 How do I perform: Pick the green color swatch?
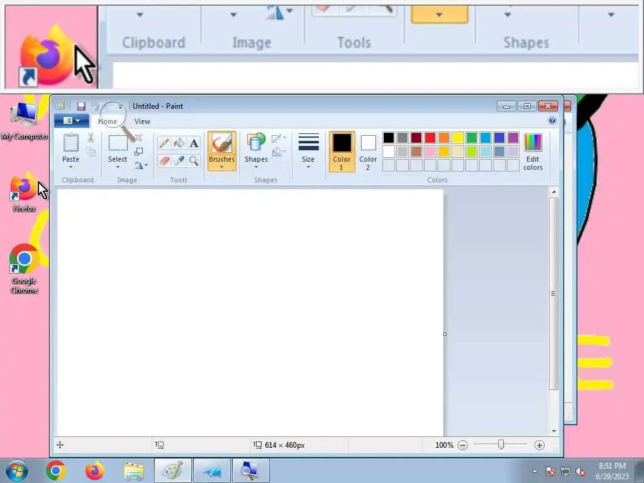[x=472, y=138]
